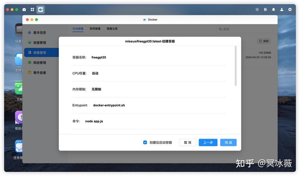Click the docker-entrypoint.sh entrypoint value

click(109, 105)
